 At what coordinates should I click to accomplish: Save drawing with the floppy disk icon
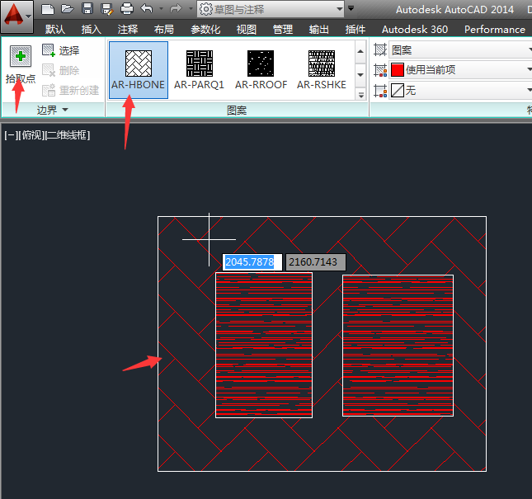point(87,10)
